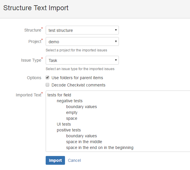
Task: Click 'space in the end on in the beginning' line
Action: tap(100, 148)
